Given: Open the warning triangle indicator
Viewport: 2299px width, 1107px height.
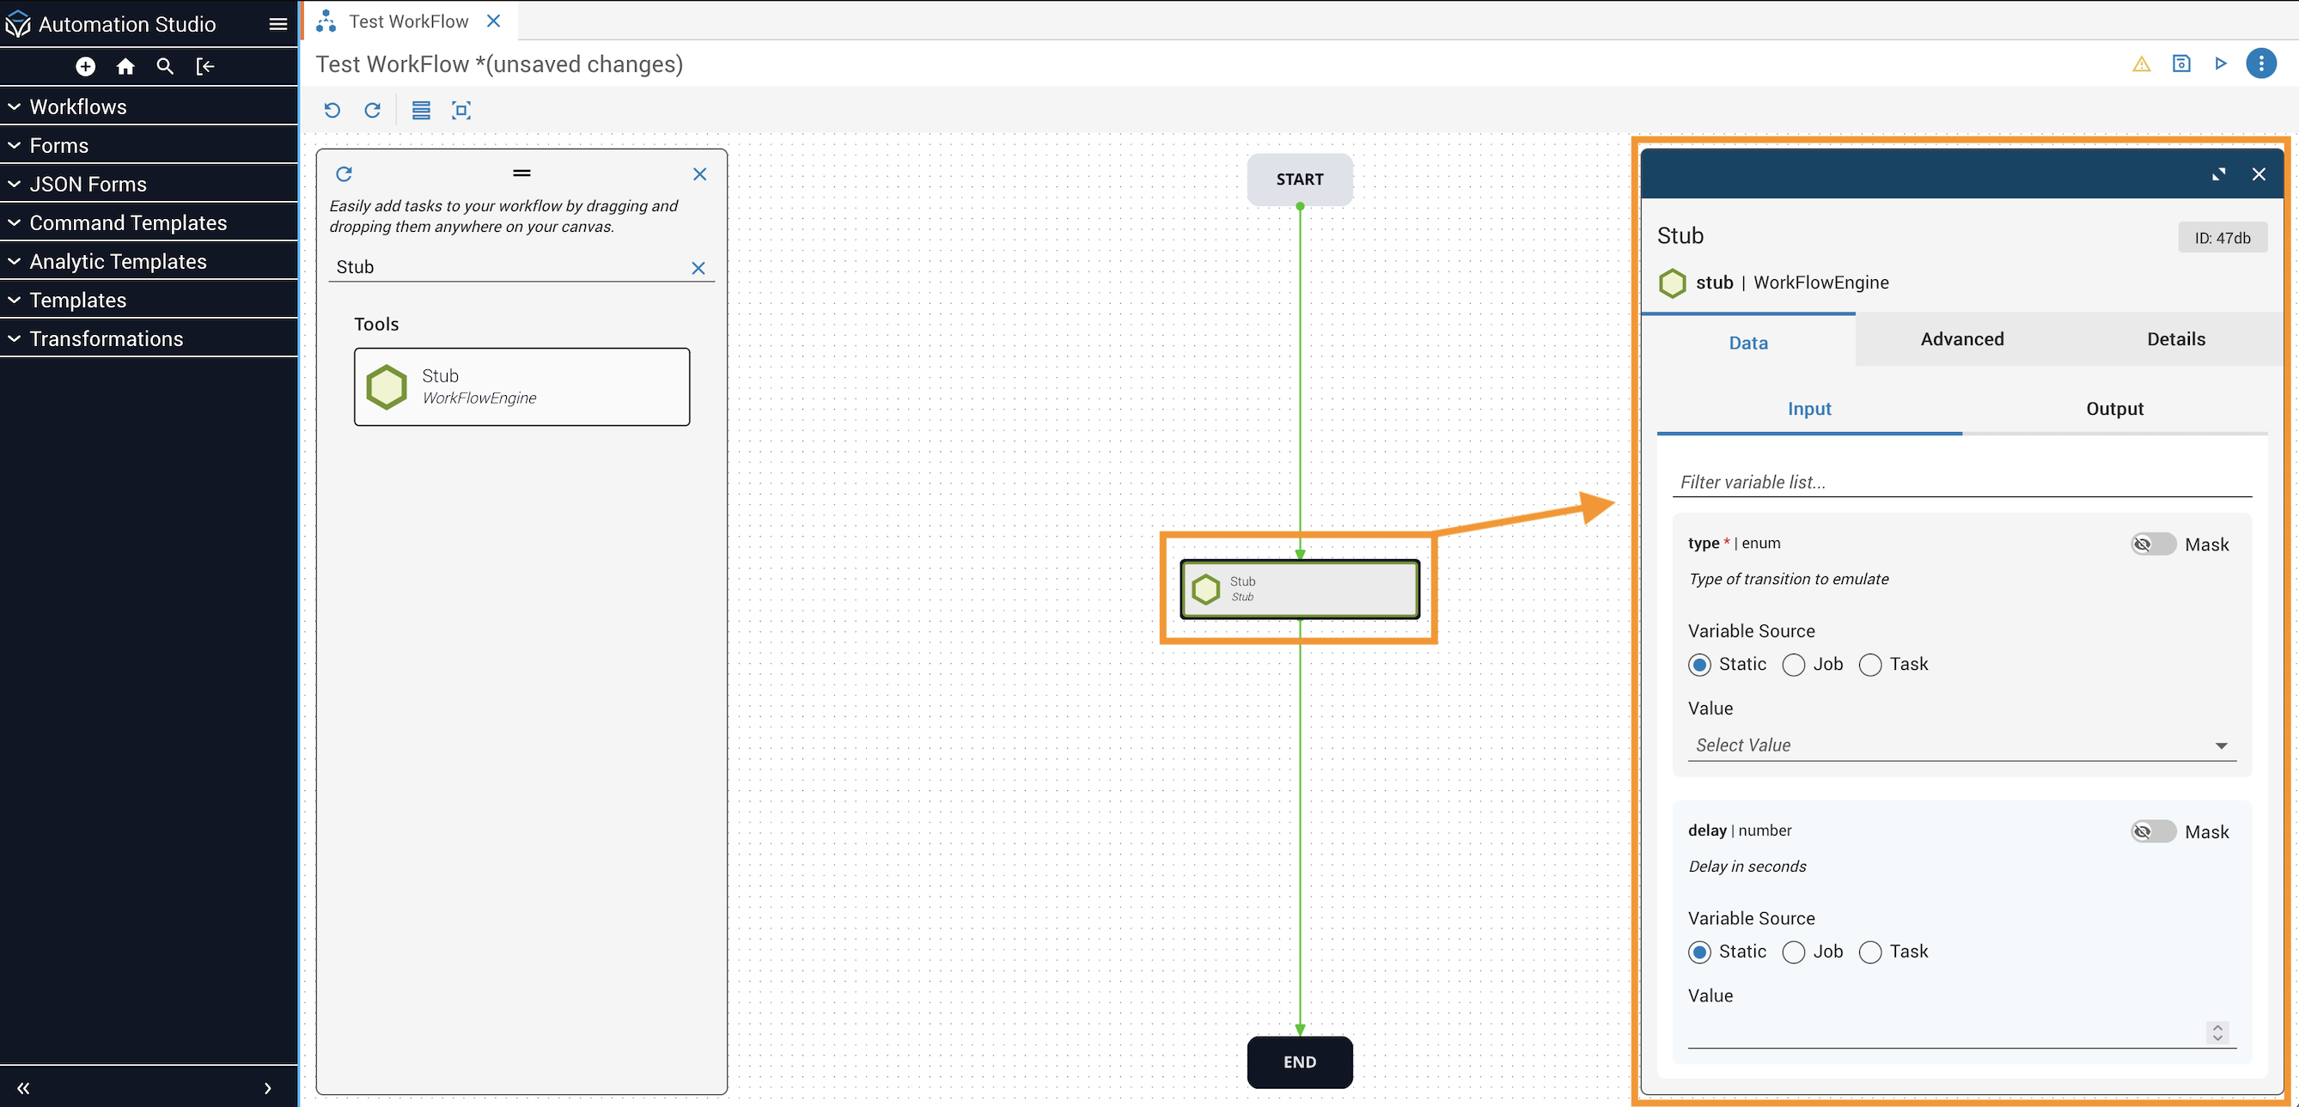Looking at the screenshot, I should click(2141, 64).
